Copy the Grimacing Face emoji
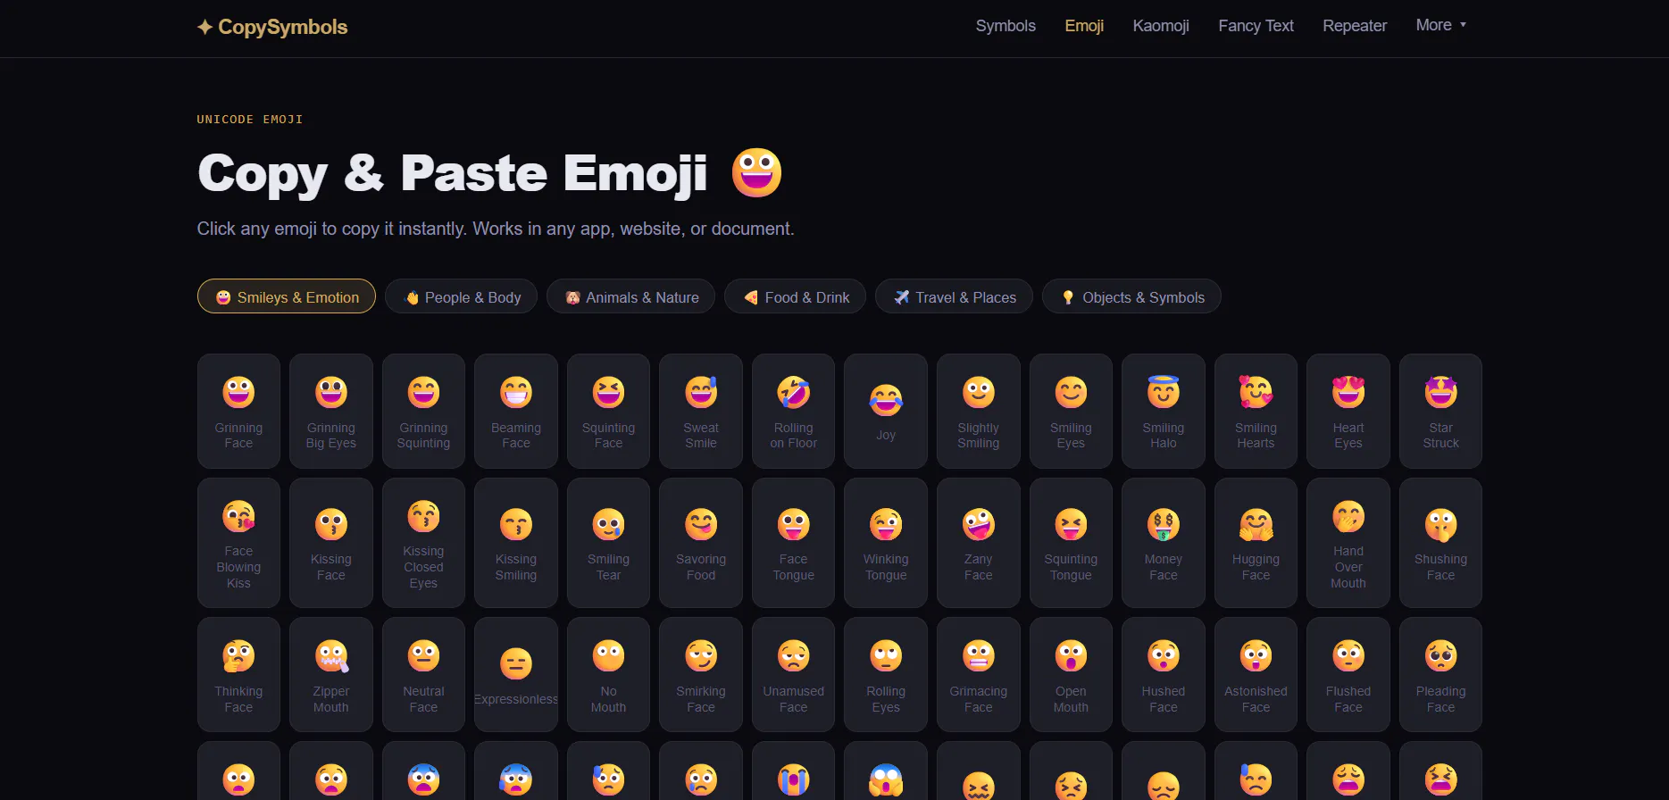The height and width of the screenshot is (800, 1669). point(978,674)
